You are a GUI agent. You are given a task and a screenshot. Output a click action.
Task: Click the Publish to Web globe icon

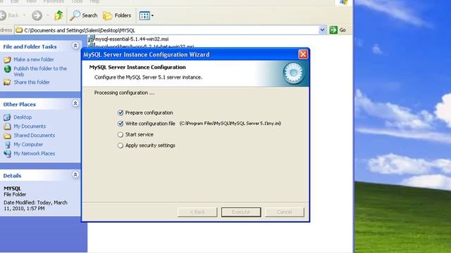coord(8,69)
